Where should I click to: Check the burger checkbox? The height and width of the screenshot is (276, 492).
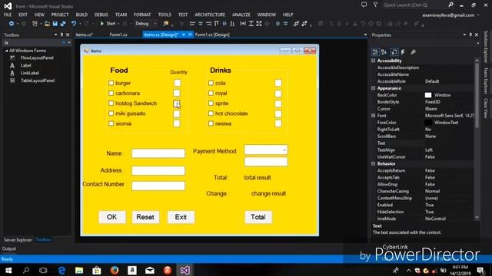[111, 83]
